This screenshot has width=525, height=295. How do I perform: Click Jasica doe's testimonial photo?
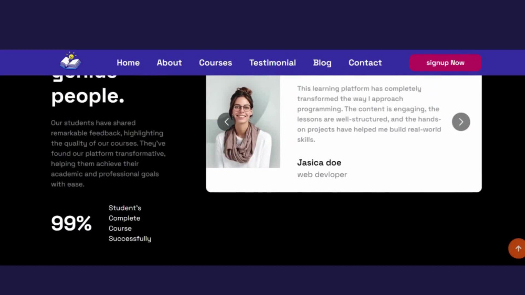click(243, 122)
